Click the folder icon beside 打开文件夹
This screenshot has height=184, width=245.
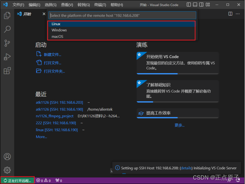pyautogui.click(x=39, y=71)
